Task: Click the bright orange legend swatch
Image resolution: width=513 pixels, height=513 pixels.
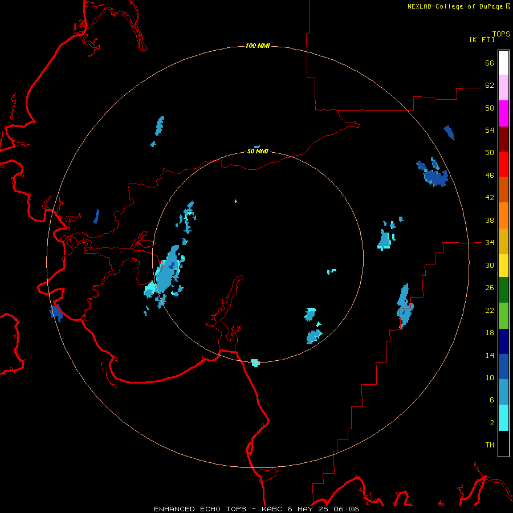Action: click(503, 215)
